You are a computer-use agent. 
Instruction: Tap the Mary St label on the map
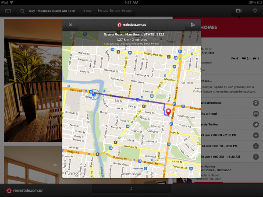pyautogui.click(x=174, y=133)
